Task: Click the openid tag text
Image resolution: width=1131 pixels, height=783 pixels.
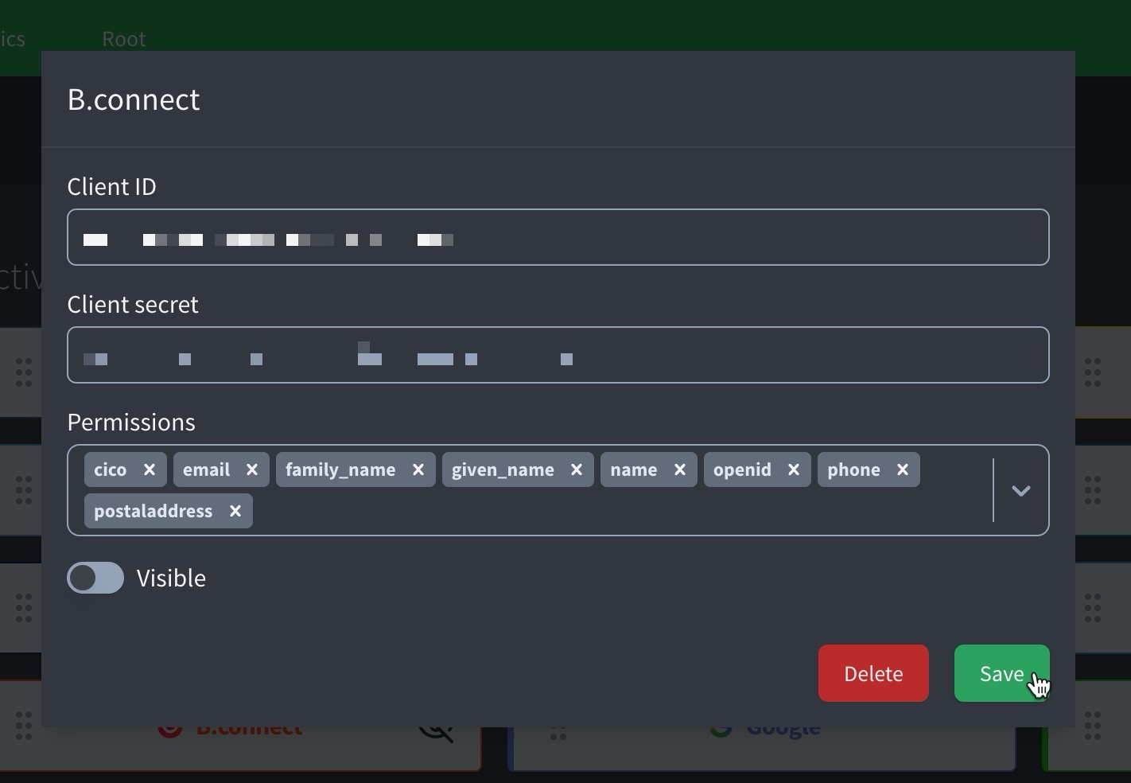Action: coord(742,469)
